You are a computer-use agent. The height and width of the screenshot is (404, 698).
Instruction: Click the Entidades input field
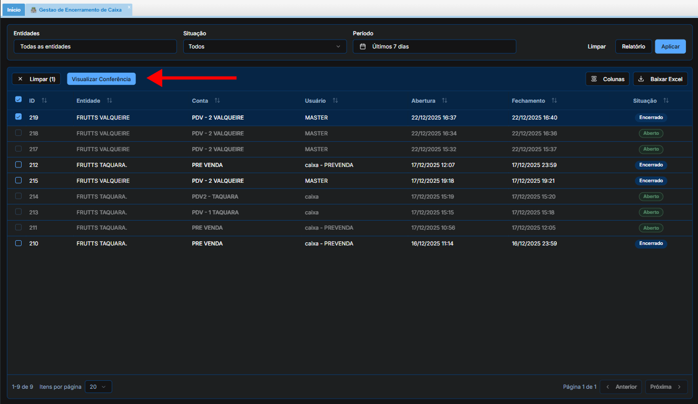pyautogui.click(x=95, y=46)
